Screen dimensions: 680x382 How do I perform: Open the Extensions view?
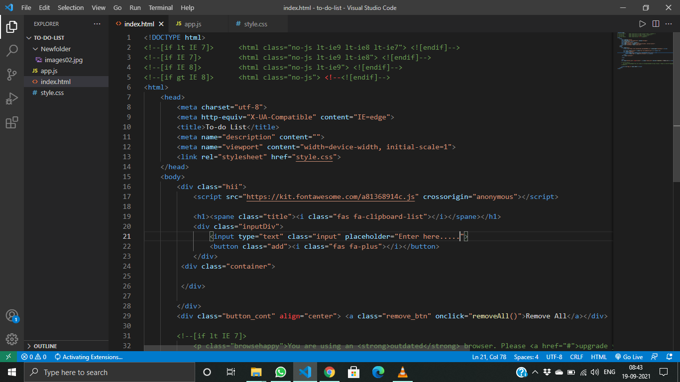(12, 122)
